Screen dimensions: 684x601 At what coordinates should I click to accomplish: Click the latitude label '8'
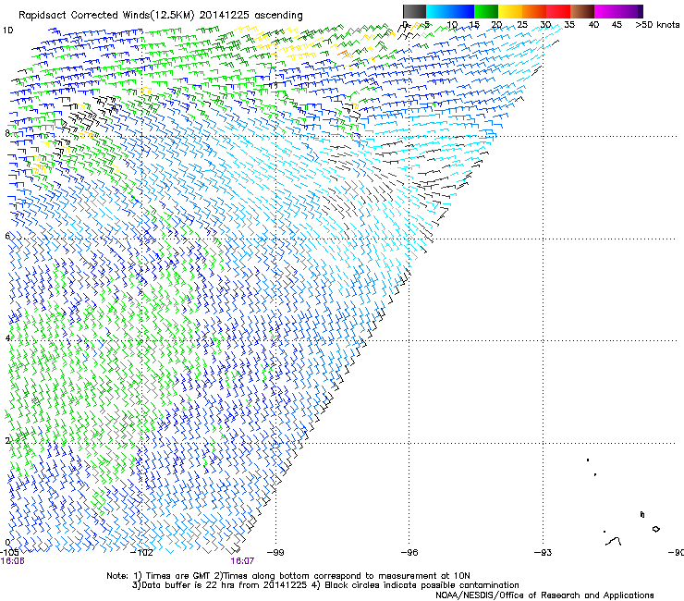click(x=7, y=133)
